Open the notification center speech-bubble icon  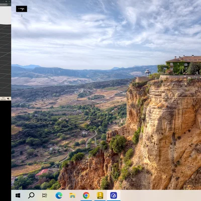click(8, 98)
